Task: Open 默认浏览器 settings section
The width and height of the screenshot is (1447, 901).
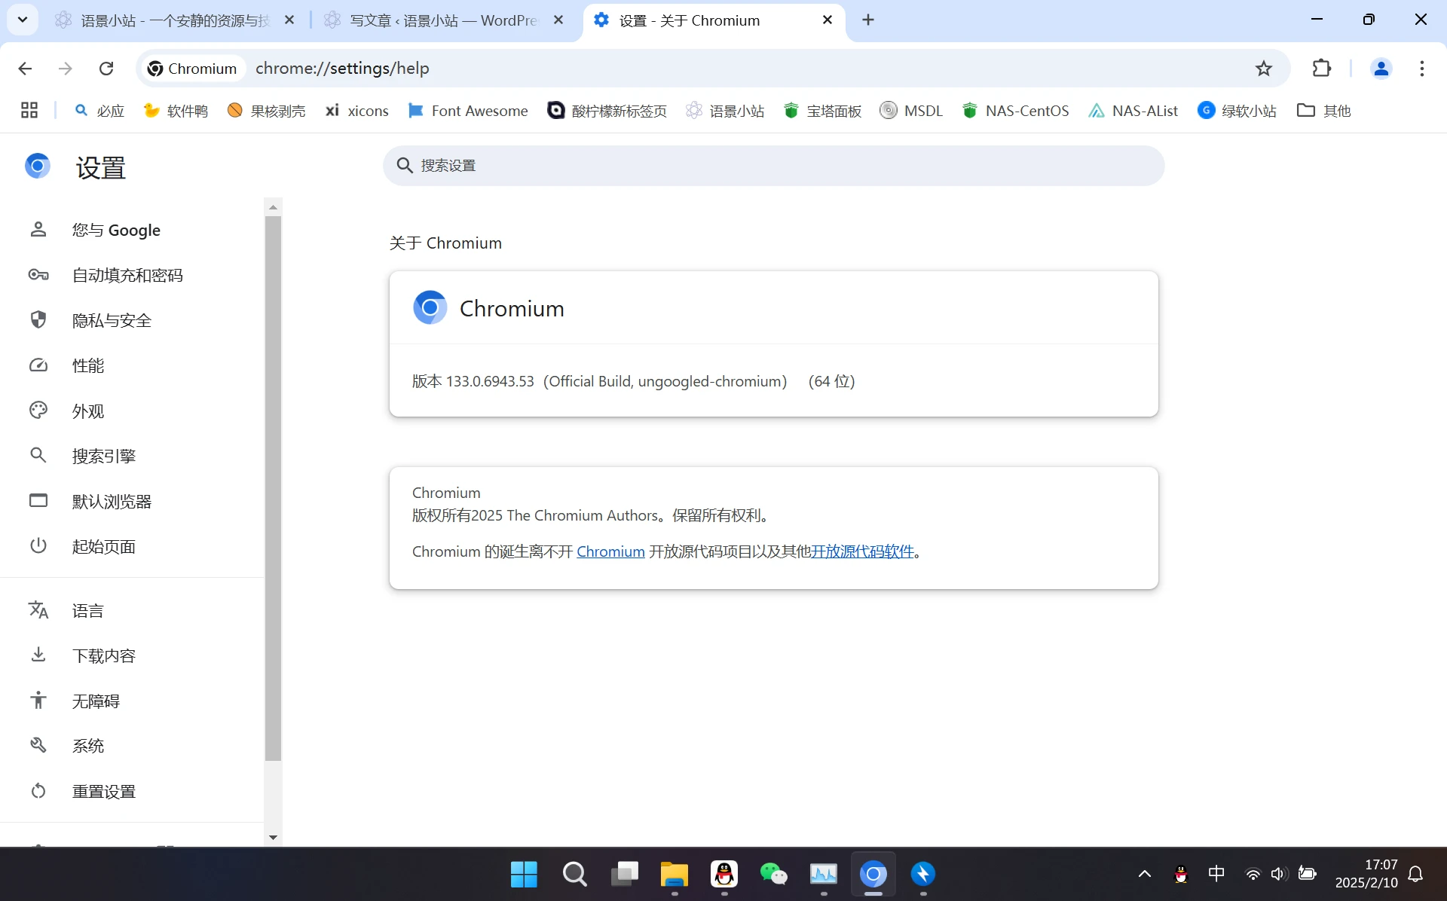Action: click(x=132, y=502)
